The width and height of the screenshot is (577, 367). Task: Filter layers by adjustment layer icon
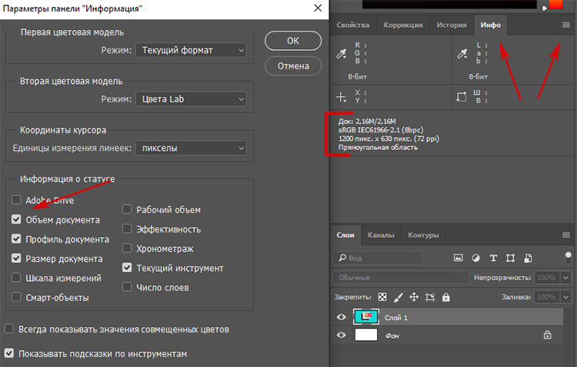tap(475, 258)
